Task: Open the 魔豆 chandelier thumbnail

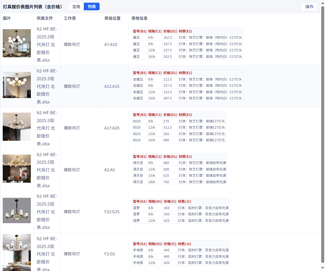Action: pyautogui.click(x=17, y=43)
